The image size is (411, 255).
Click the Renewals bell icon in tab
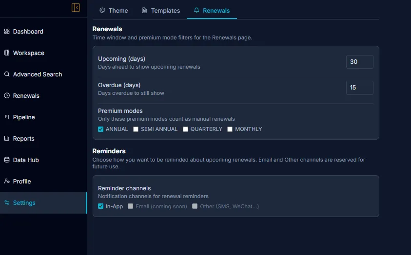click(x=196, y=10)
